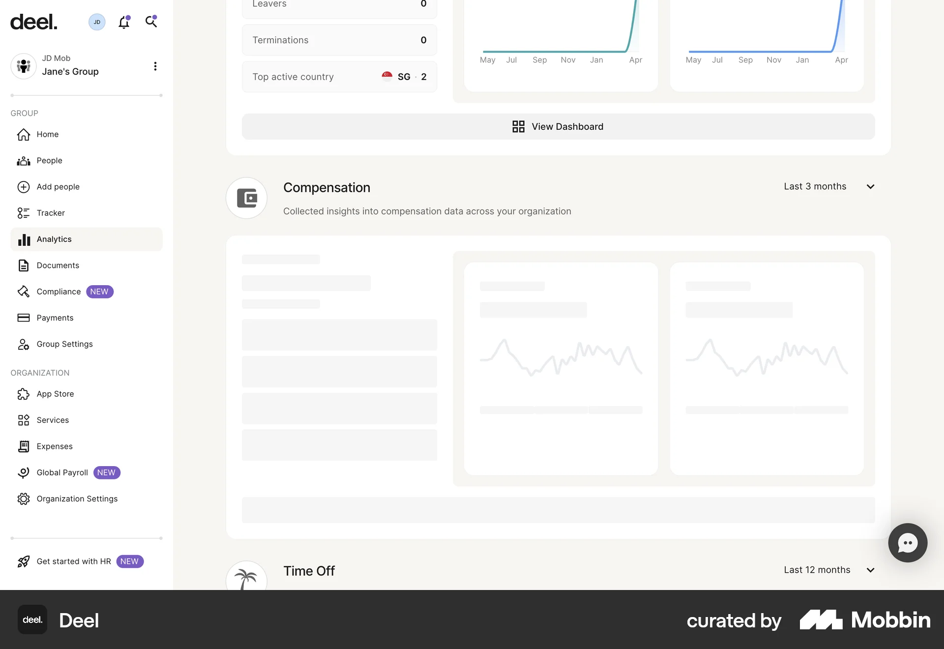Click the Global Payroll icon
Image resolution: width=944 pixels, height=649 pixels.
click(x=24, y=472)
